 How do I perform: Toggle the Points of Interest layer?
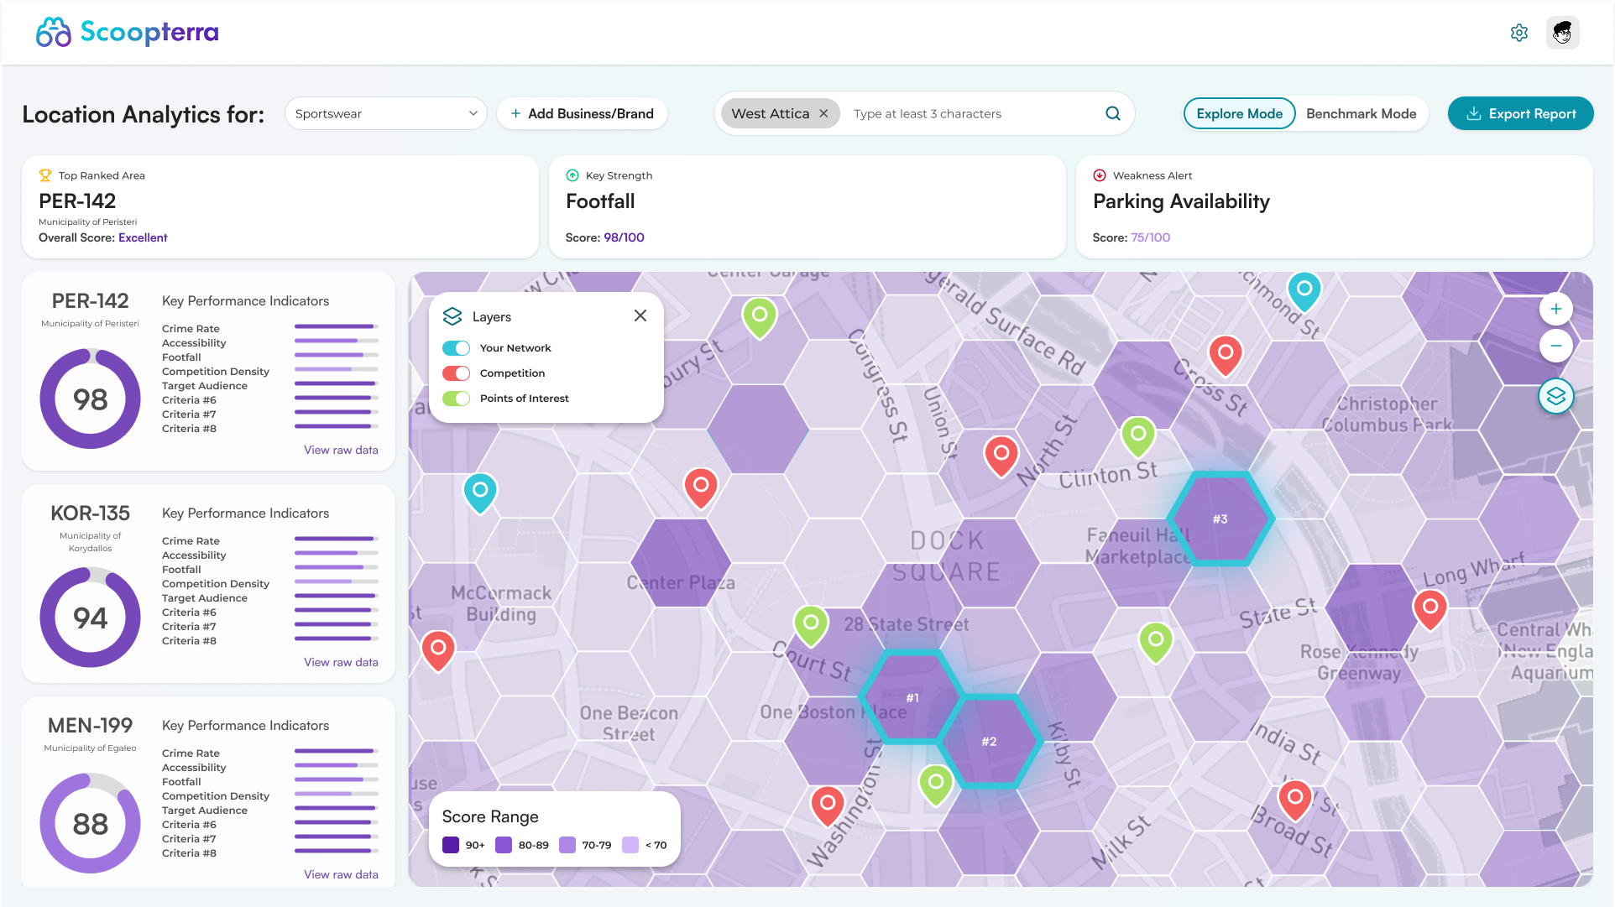coord(456,399)
